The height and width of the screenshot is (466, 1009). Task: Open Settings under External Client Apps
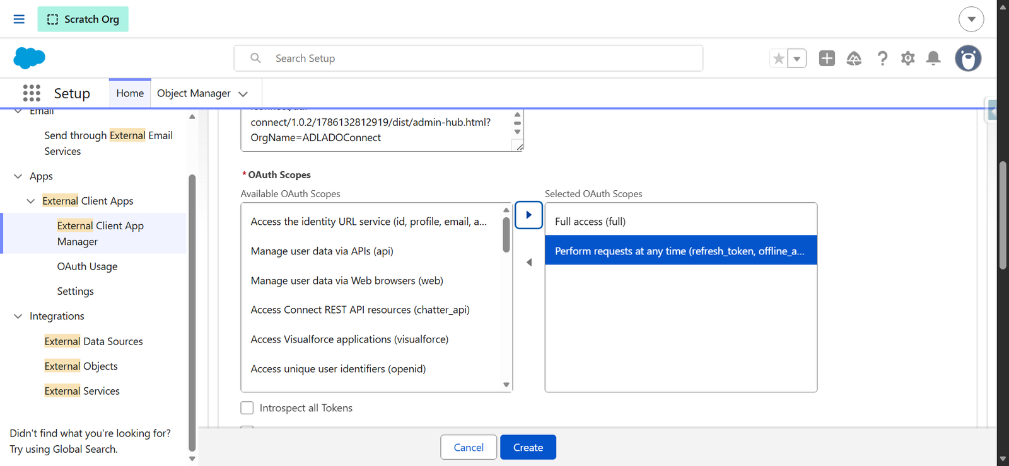point(75,291)
